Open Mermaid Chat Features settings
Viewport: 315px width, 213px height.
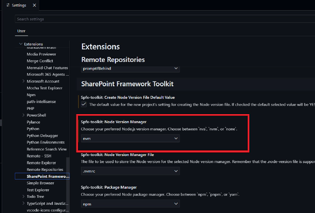47,68
